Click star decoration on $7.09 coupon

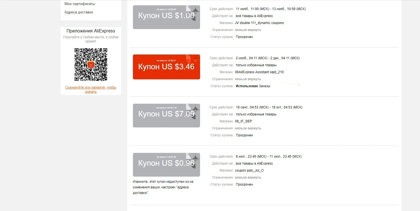click(193, 110)
